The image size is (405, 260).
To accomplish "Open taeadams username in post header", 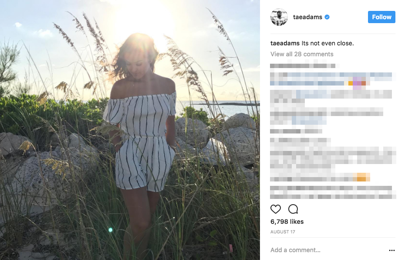I will pyautogui.click(x=307, y=17).
